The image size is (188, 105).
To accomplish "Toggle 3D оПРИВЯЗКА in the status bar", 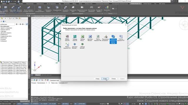I will pyautogui.click(x=35, y=104).
